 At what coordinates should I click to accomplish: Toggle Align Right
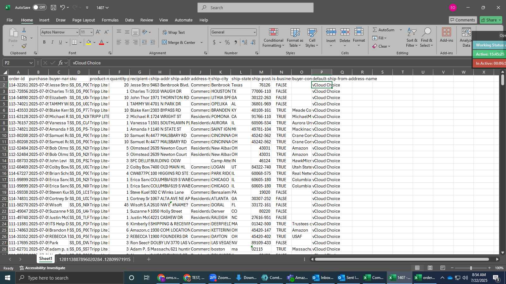point(135,42)
